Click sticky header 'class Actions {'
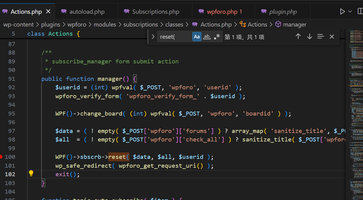The height and width of the screenshot is (200, 363). tap(53, 34)
